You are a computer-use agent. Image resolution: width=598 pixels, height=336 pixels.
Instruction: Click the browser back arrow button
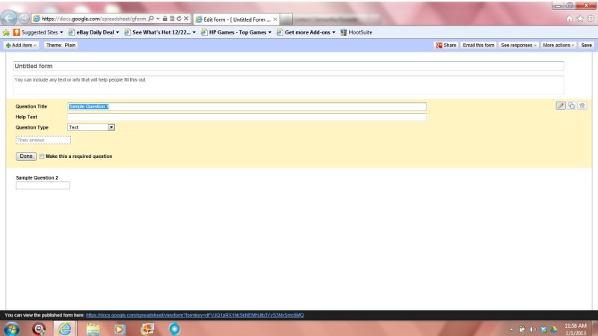(10, 19)
